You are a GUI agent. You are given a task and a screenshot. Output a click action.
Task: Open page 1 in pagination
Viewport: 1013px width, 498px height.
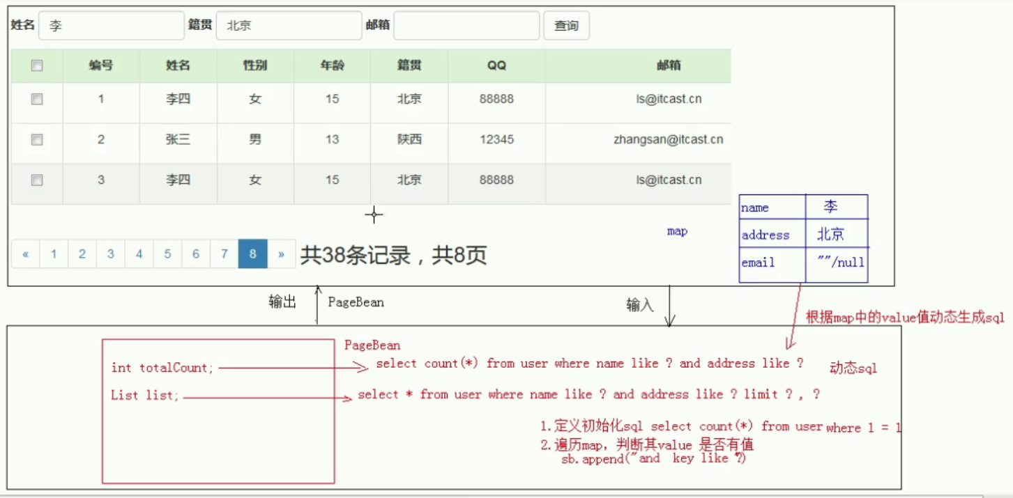coord(54,254)
